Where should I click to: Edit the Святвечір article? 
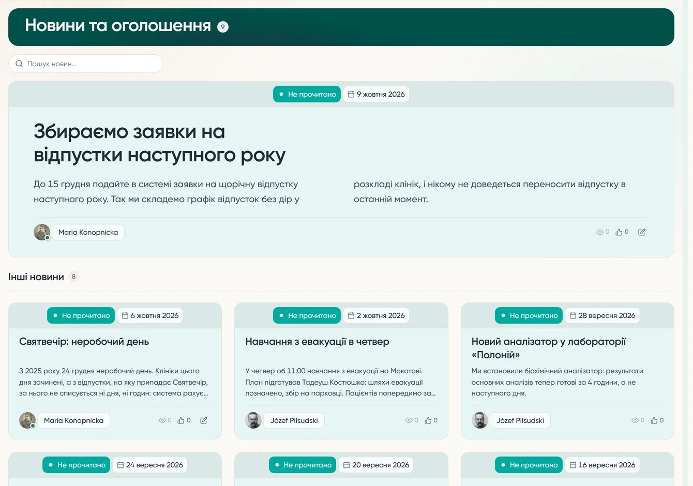coord(204,420)
